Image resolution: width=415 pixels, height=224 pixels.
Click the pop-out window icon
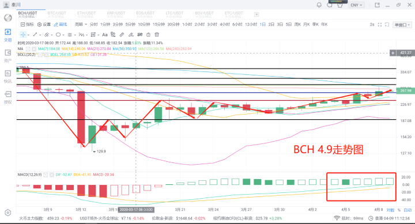tap(377, 5)
